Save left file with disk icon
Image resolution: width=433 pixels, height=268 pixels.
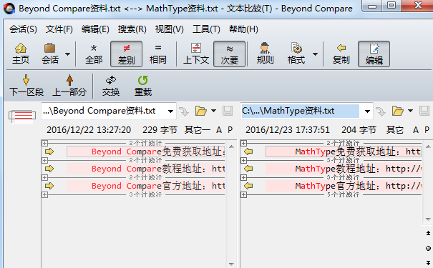[x=228, y=111]
